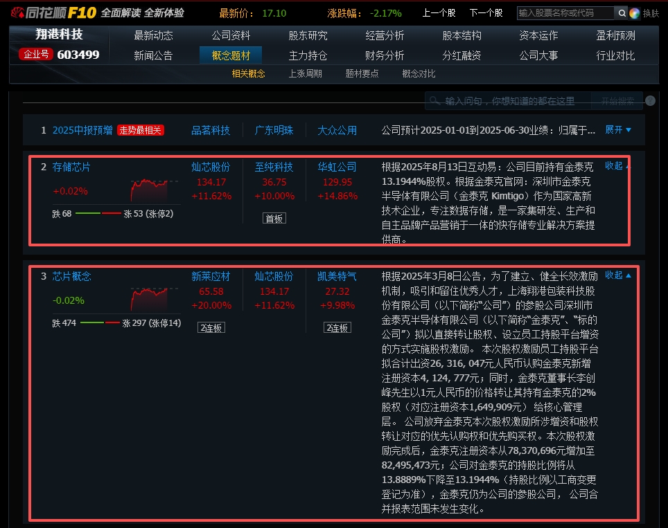This screenshot has height=528, width=668.
Task: Switch to the 概念对比 sub-tab
Action: pyautogui.click(x=419, y=73)
